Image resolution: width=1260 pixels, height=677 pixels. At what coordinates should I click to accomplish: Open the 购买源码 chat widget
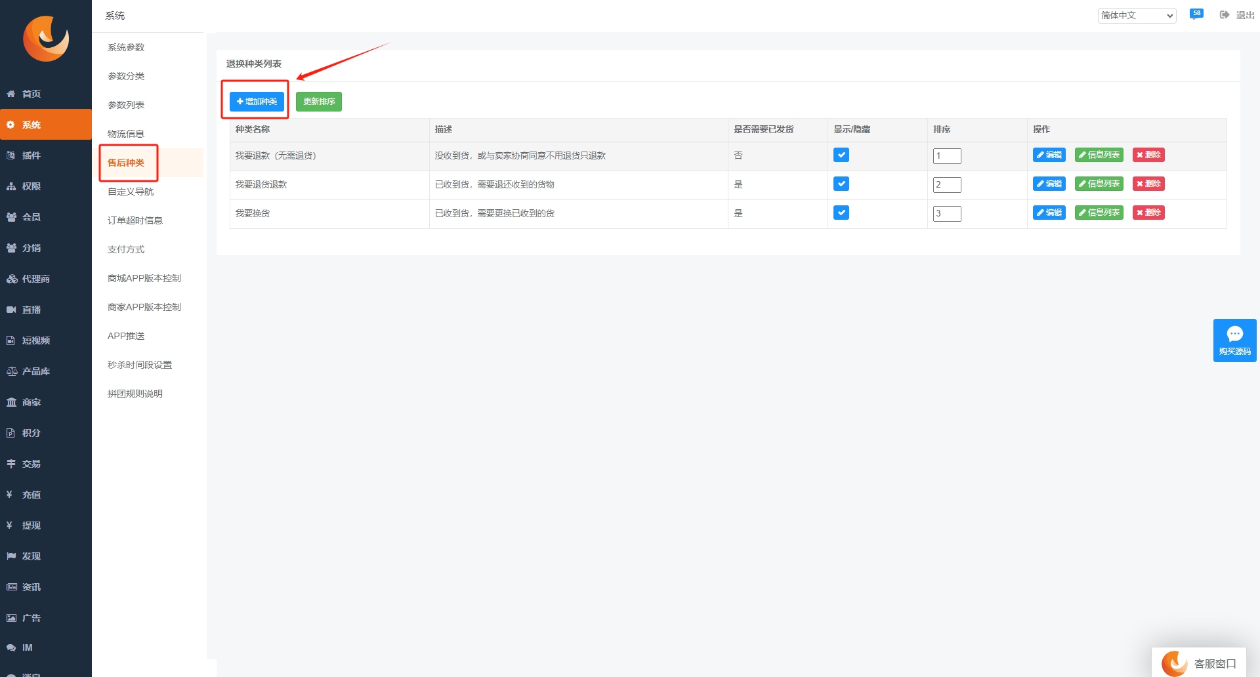click(x=1234, y=340)
